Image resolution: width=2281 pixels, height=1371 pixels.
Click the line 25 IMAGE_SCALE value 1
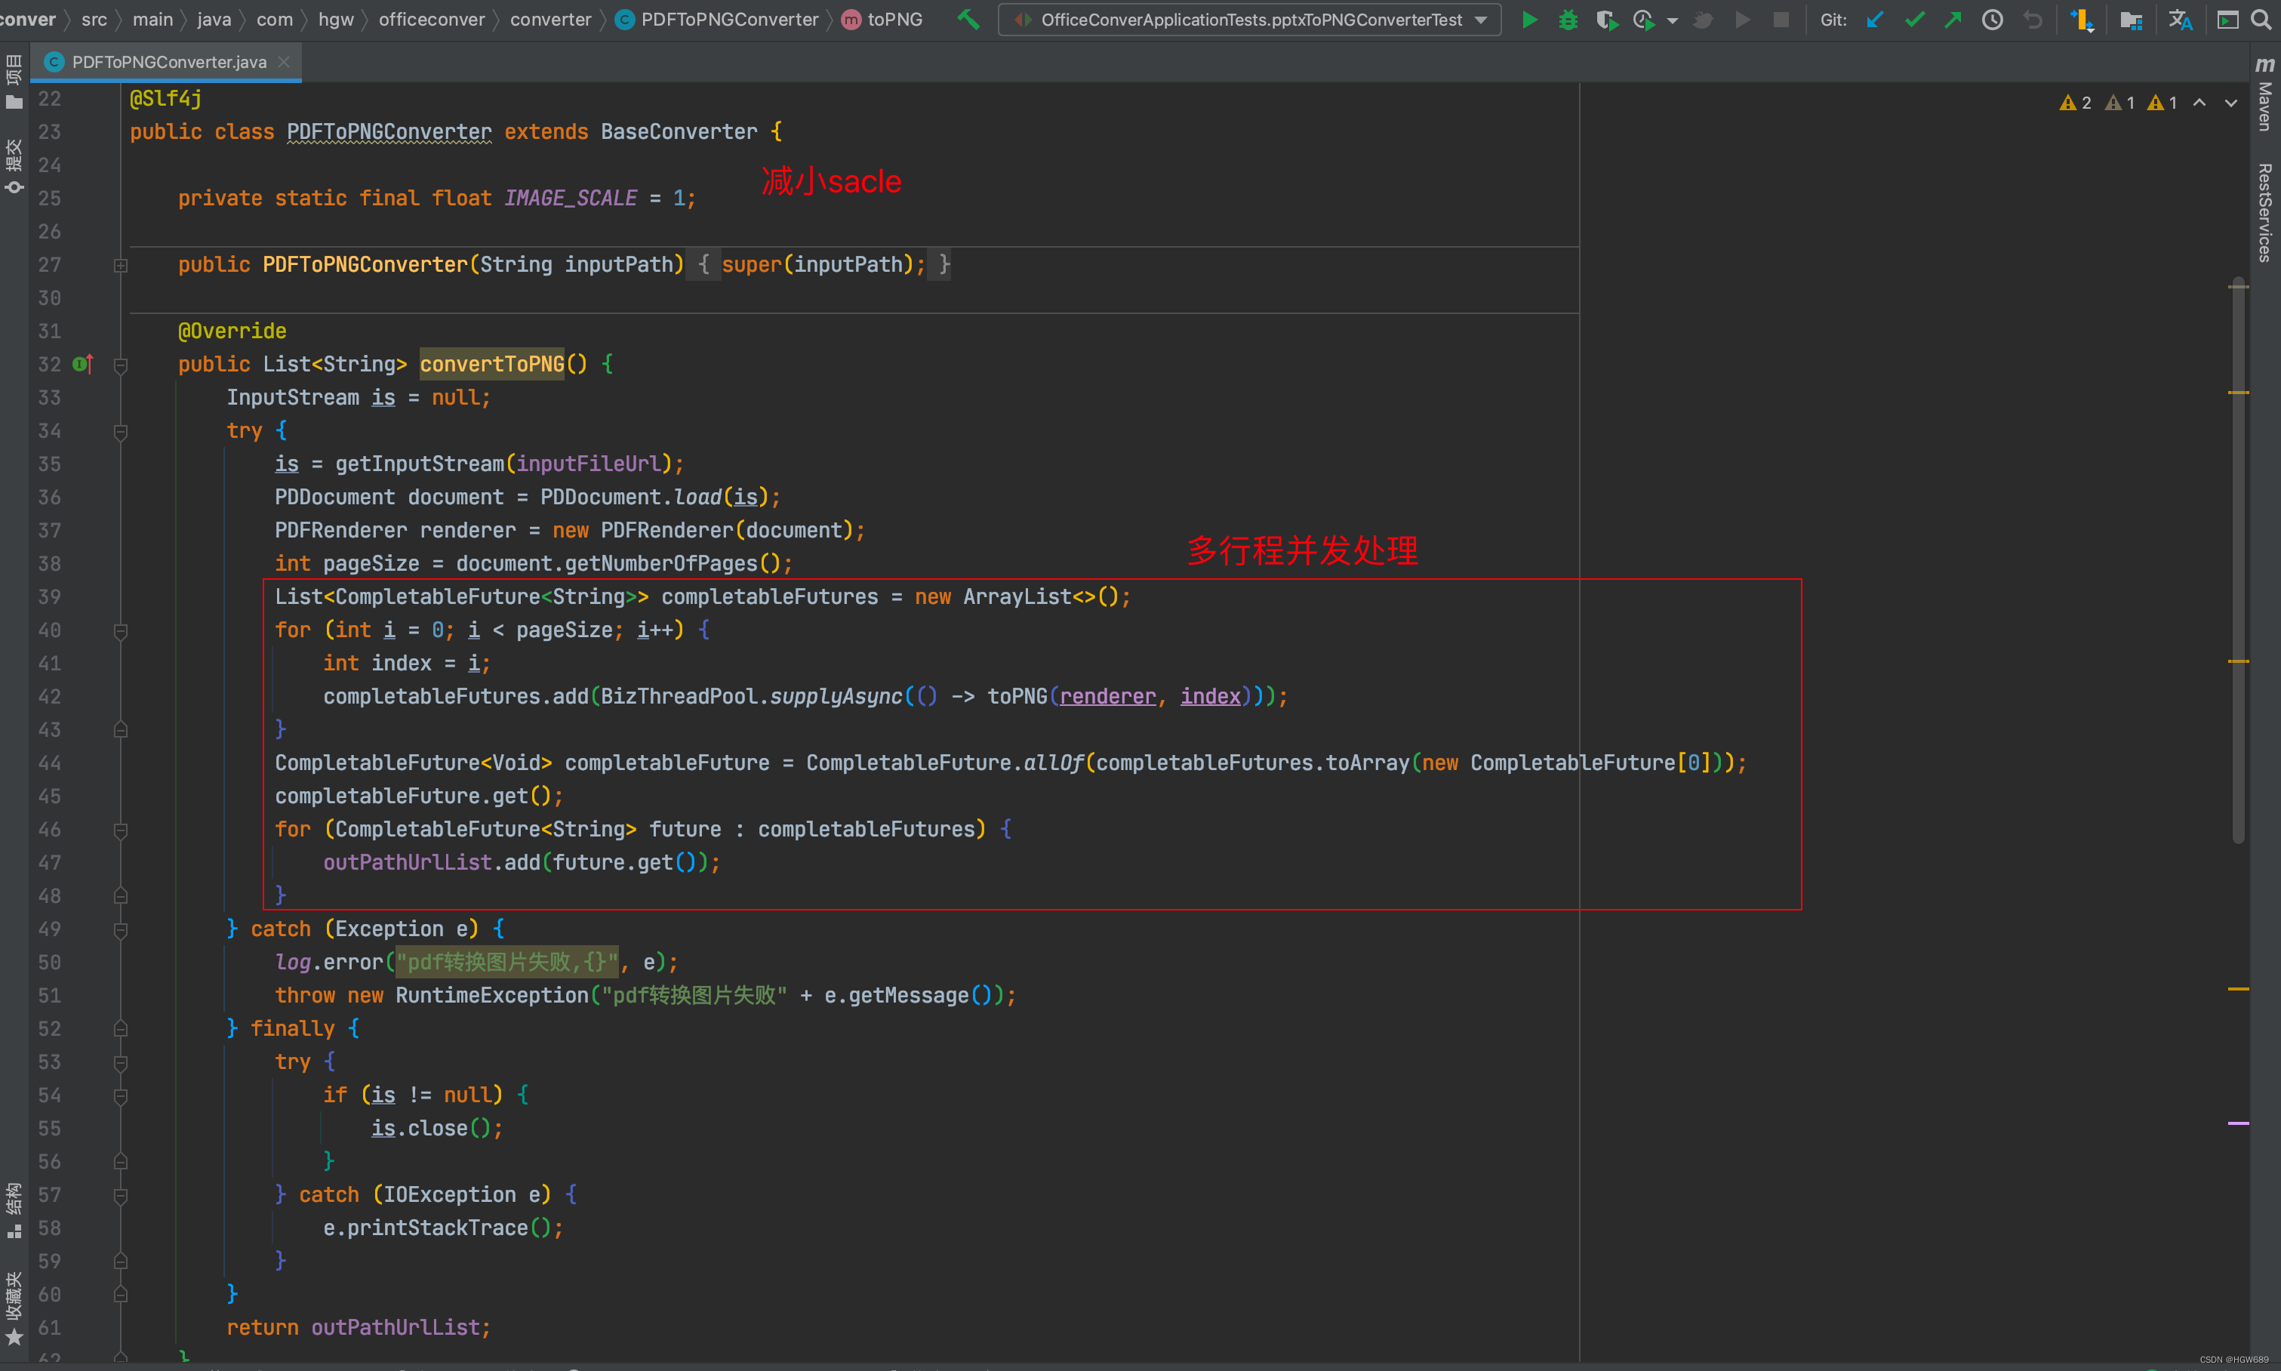679,199
